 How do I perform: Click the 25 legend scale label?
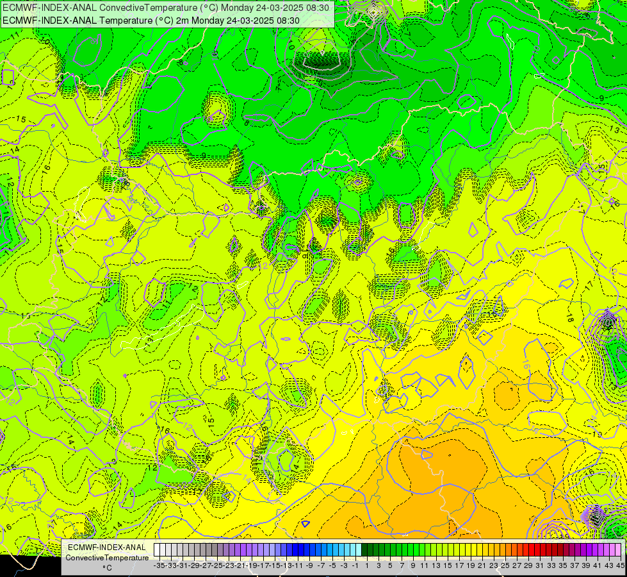[505, 566]
